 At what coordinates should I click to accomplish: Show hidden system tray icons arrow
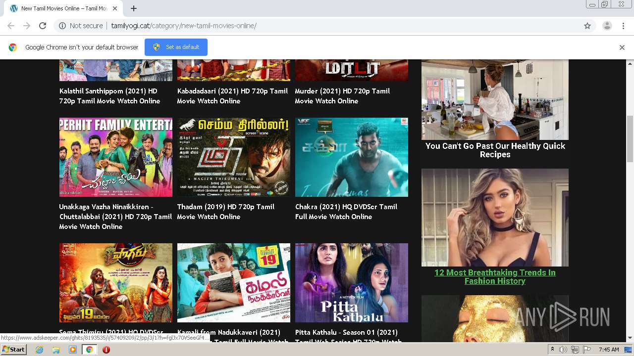tap(552, 350)
